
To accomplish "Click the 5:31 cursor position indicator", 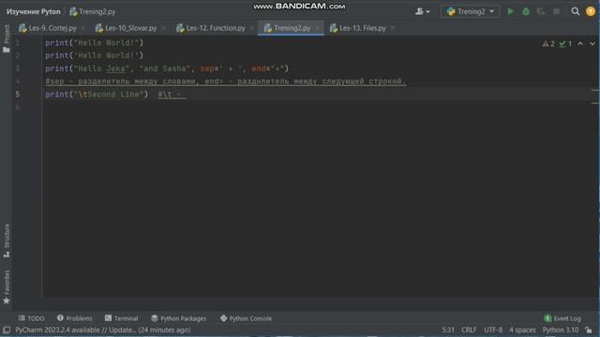I will (x=448, y=330).
